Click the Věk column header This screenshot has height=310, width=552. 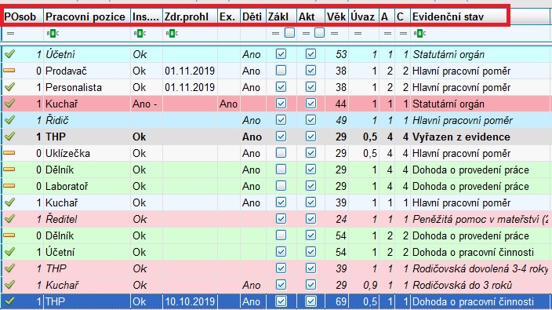tap(336, 16)
